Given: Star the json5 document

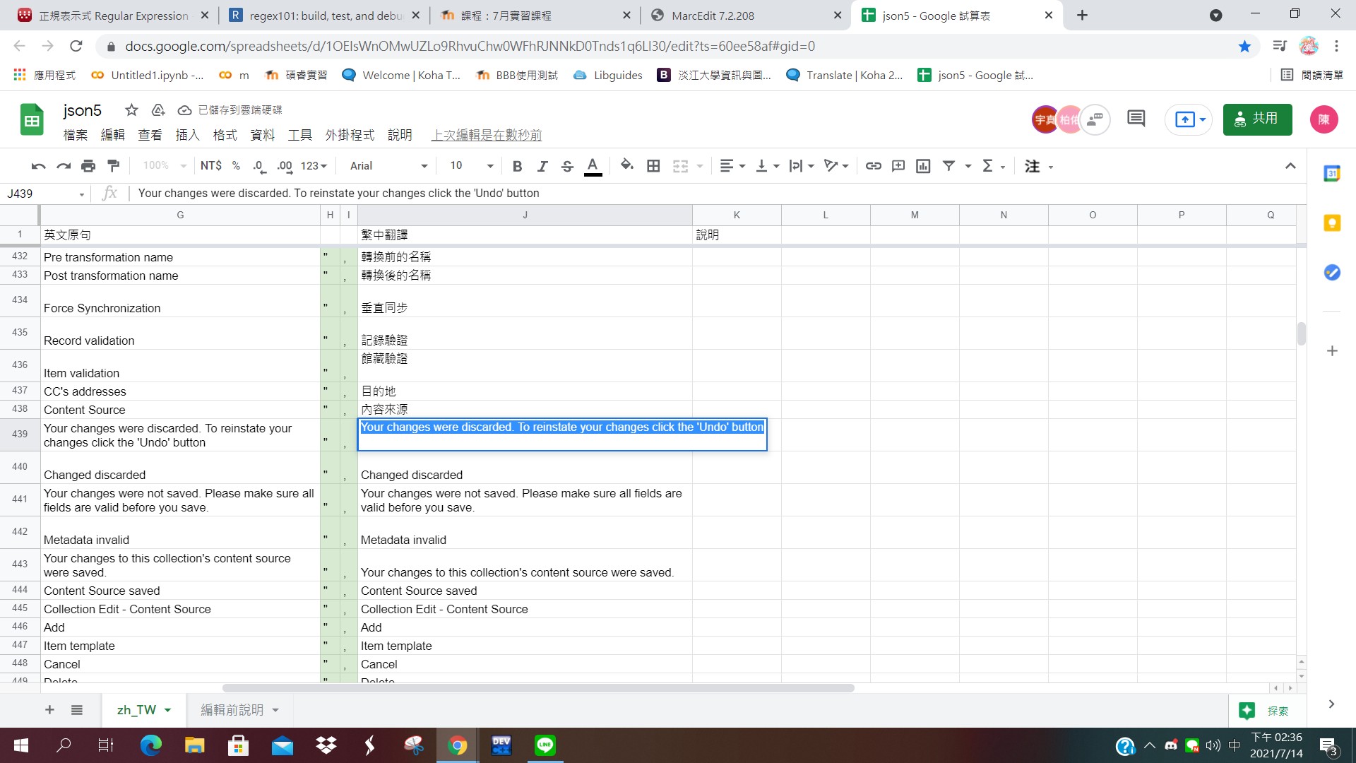Looking at the screenshot, I should tap(131, 110).
